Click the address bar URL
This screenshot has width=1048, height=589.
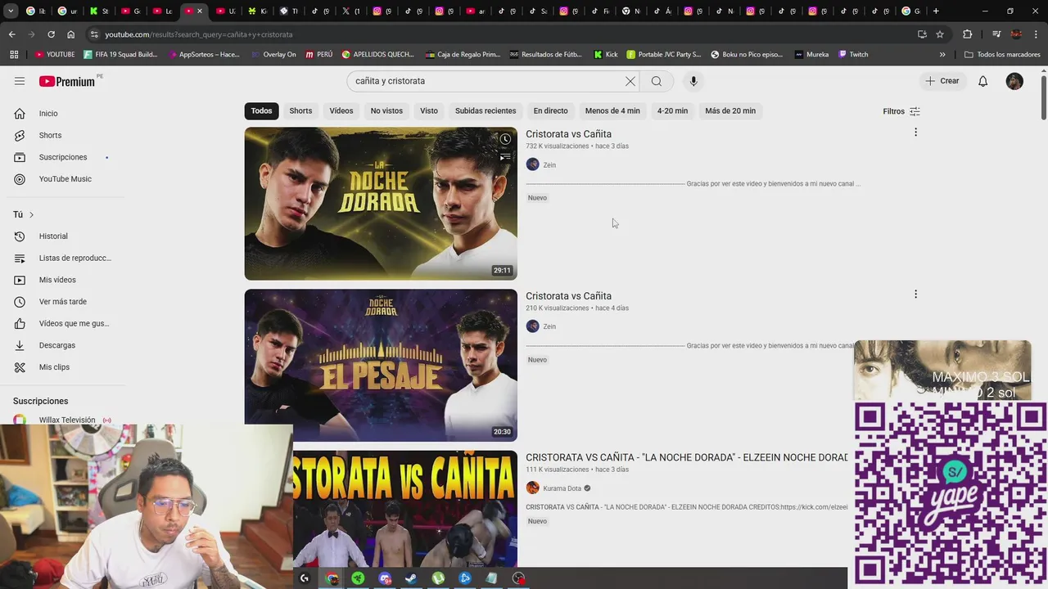pyautogui.click(x=199, y=34)
